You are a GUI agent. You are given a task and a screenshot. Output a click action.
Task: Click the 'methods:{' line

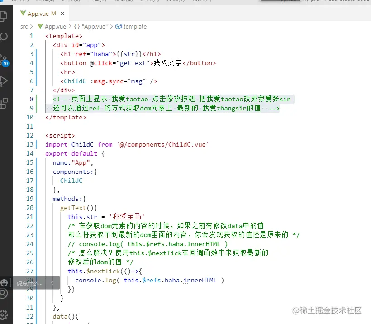[x=69, y=199]
